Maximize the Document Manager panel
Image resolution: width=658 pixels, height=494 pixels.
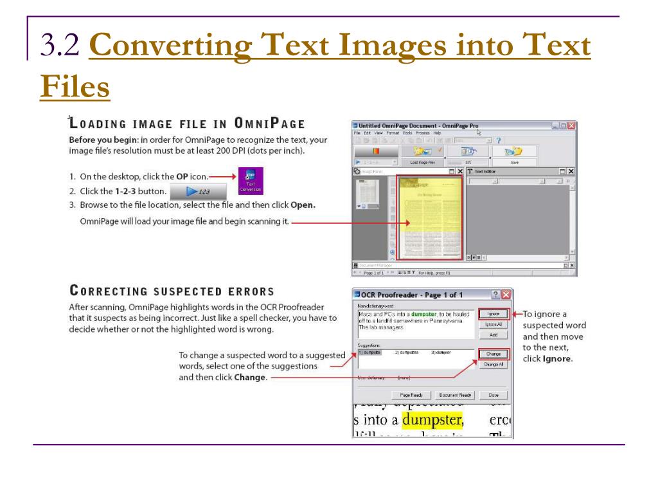[x=565, y=266]
